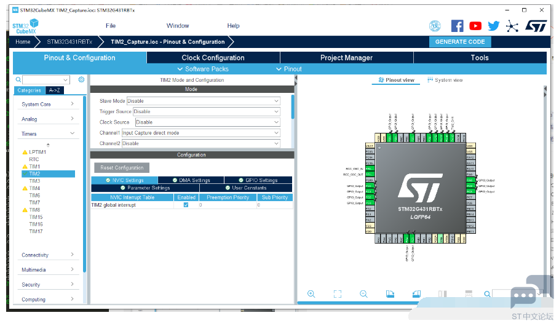This screenshot has height=326, width=559.
Task: Expand the Computing category
Action: click(x=48, y=300)
